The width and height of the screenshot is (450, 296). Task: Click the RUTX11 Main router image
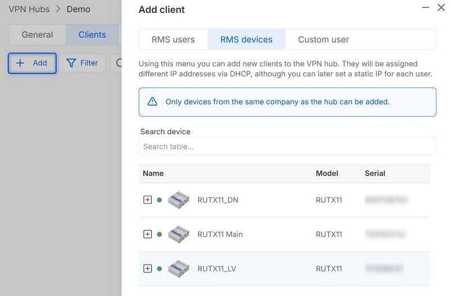click(179, 234)
